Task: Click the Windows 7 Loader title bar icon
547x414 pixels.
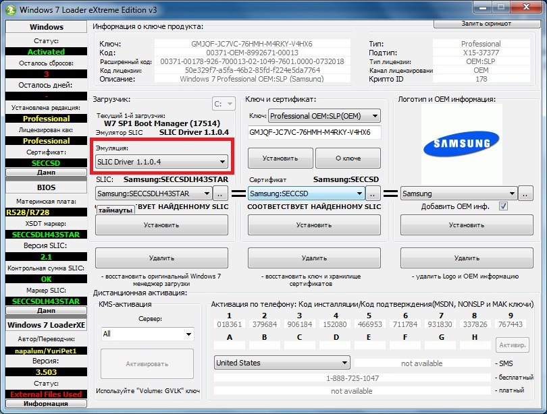Action: click(11, 9)
